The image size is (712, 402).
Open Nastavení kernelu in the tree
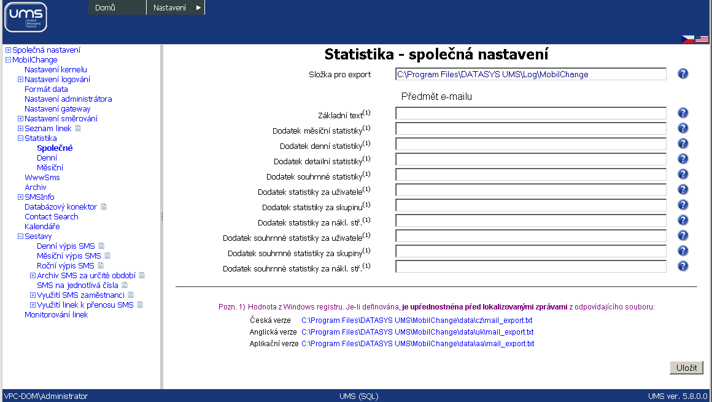[56, 70]
